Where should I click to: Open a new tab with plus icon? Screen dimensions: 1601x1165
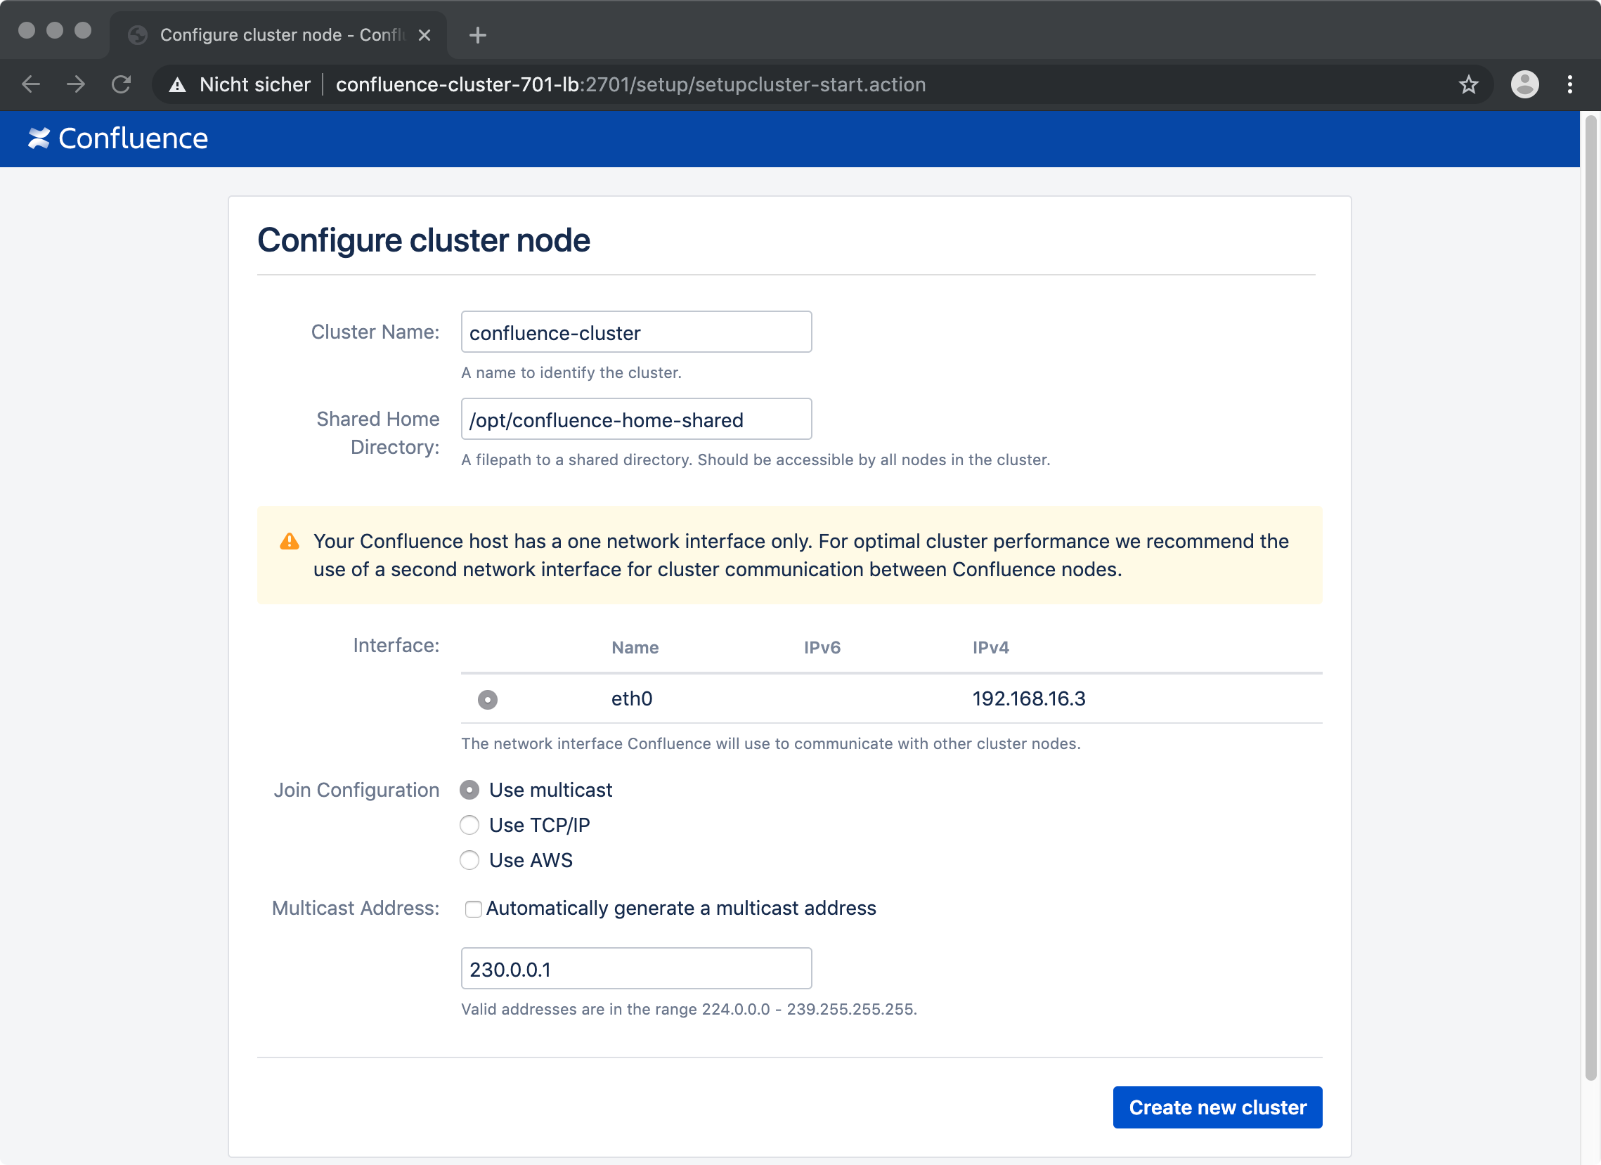478,34
